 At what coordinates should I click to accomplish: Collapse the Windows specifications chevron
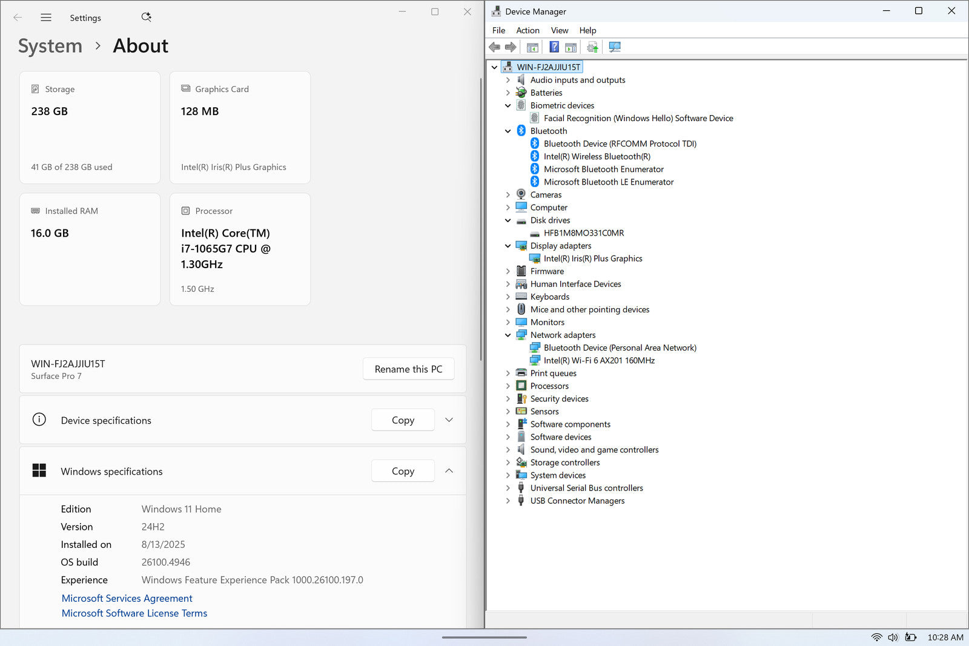click(x=449, y=471)
